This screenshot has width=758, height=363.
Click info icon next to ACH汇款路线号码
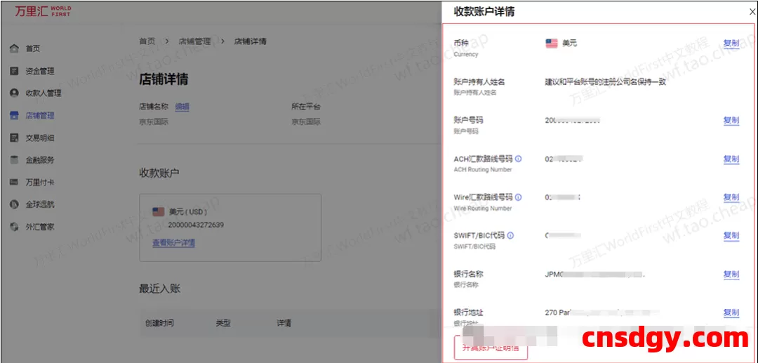519,159
